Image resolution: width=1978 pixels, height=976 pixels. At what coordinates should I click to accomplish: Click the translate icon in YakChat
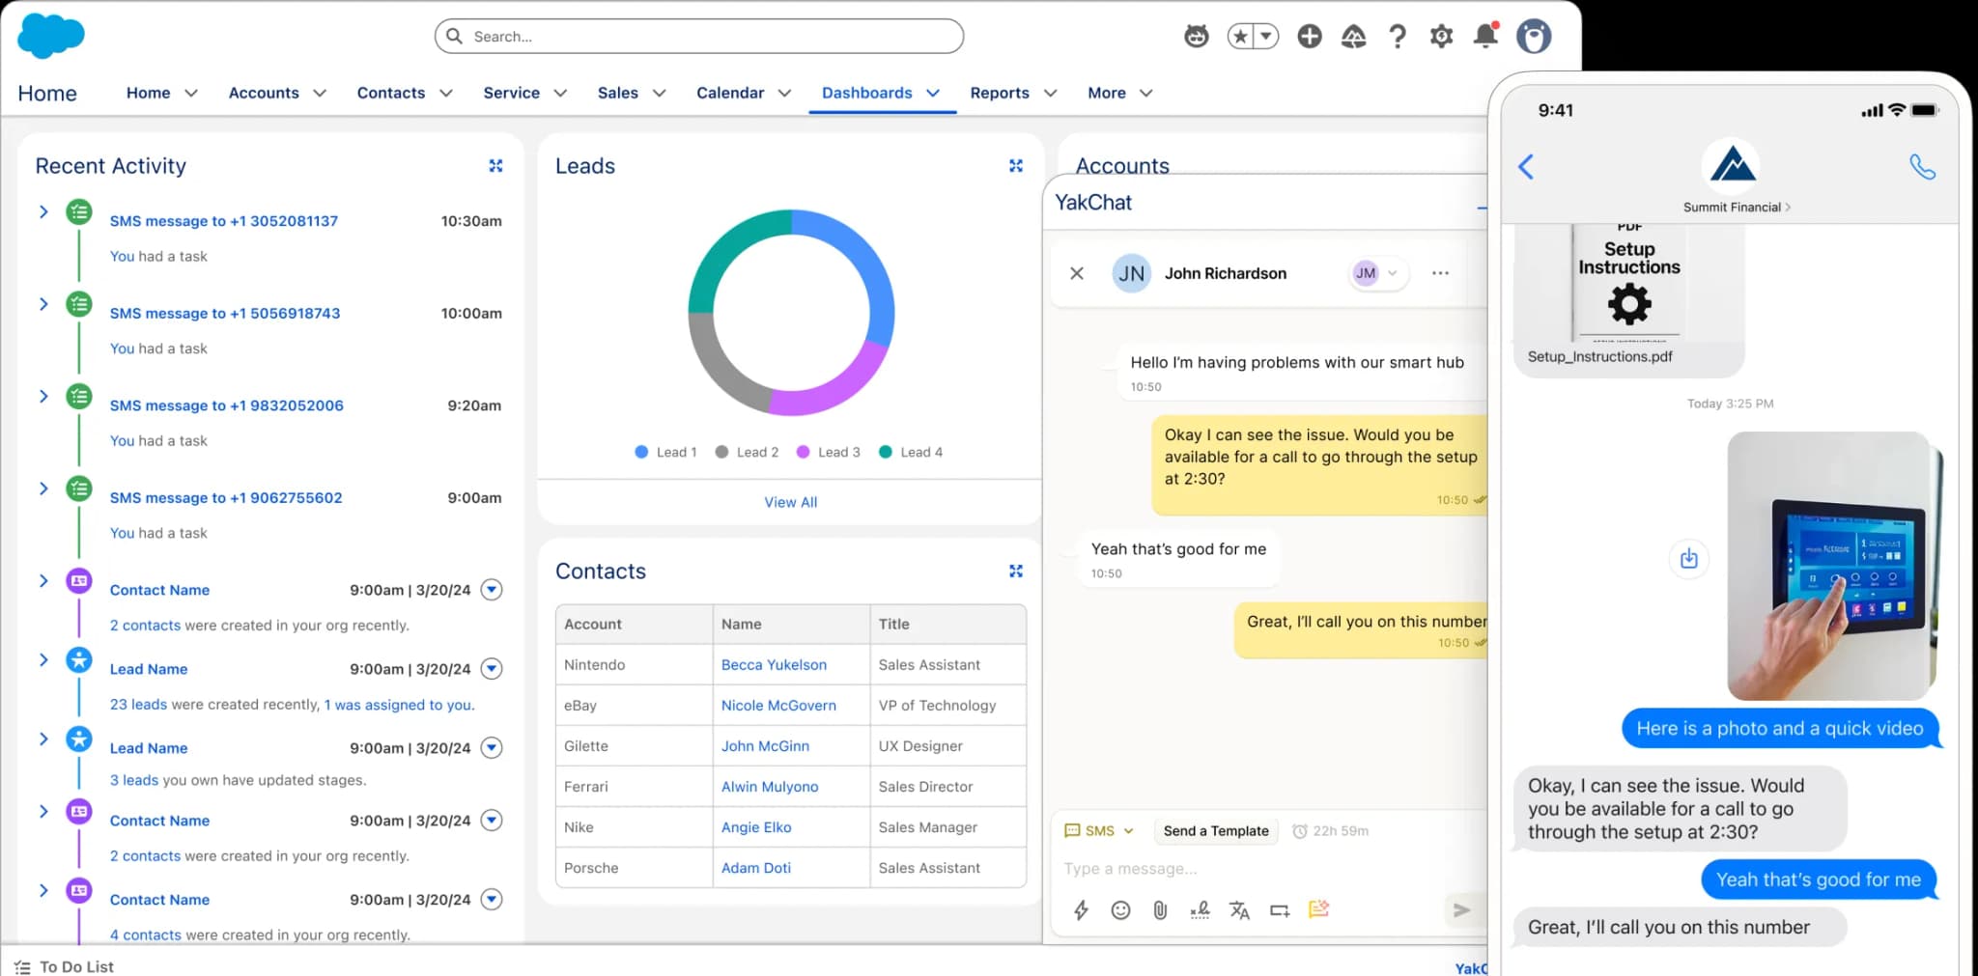click(1239, 910)
